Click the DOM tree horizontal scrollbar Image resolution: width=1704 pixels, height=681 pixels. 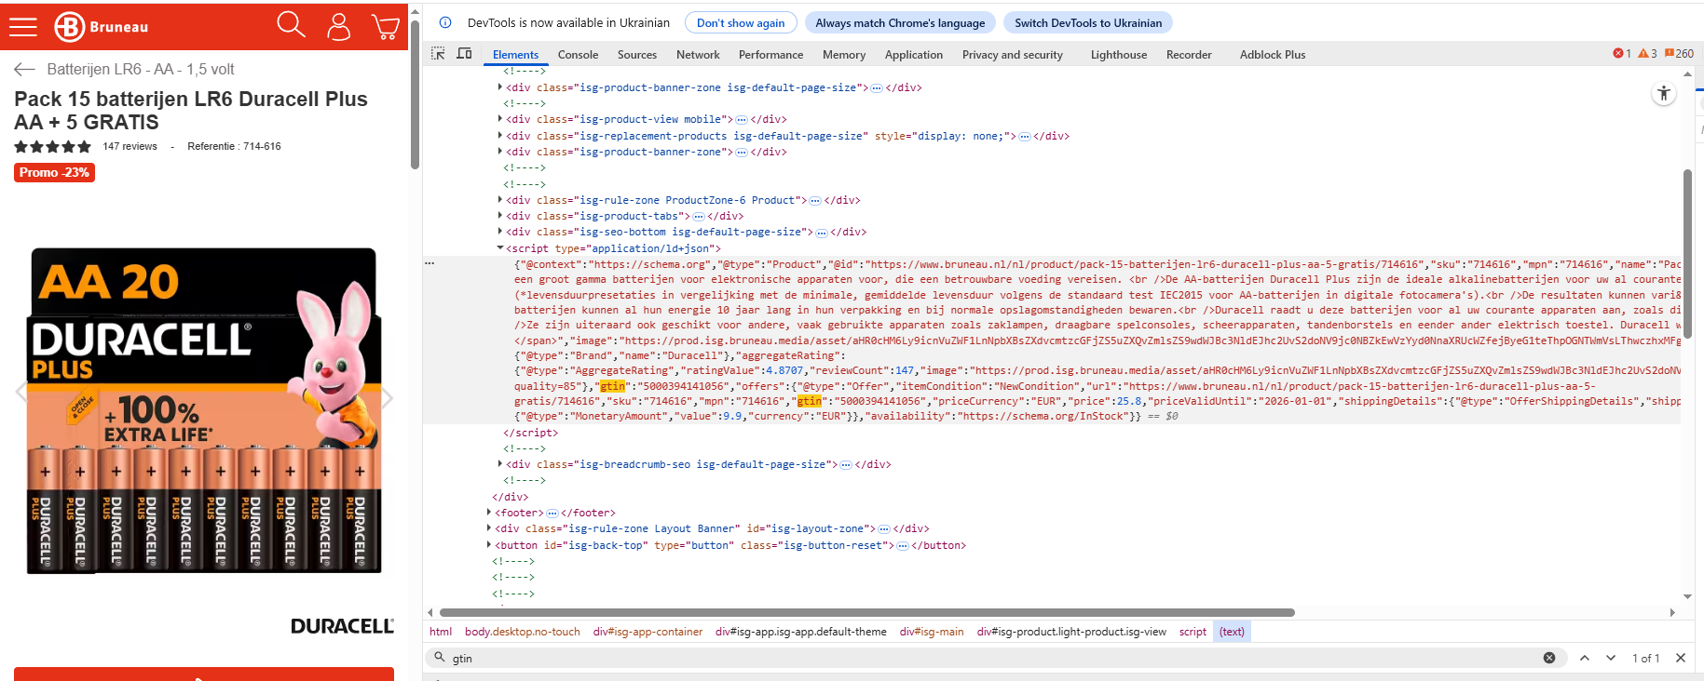867,612
